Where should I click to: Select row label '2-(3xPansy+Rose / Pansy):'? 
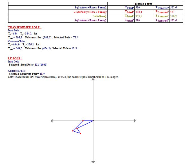(90, 12)
